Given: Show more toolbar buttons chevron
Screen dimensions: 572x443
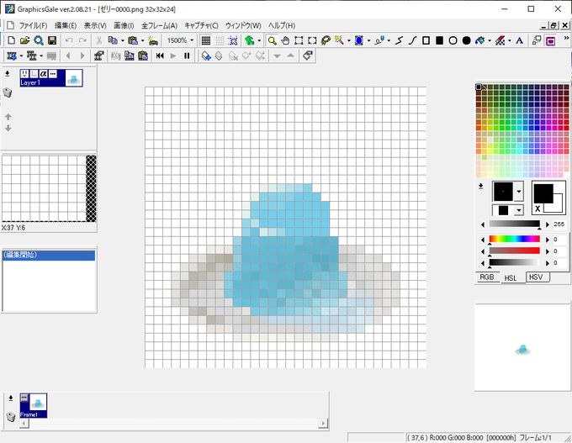Looking at the screenshot, I should click(x=566, y=38).
